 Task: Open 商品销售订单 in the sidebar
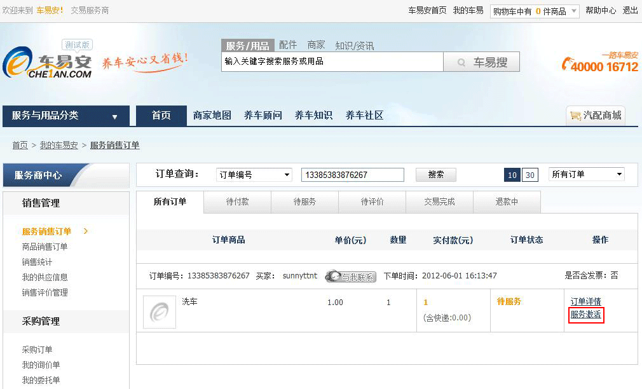[44, 247]
